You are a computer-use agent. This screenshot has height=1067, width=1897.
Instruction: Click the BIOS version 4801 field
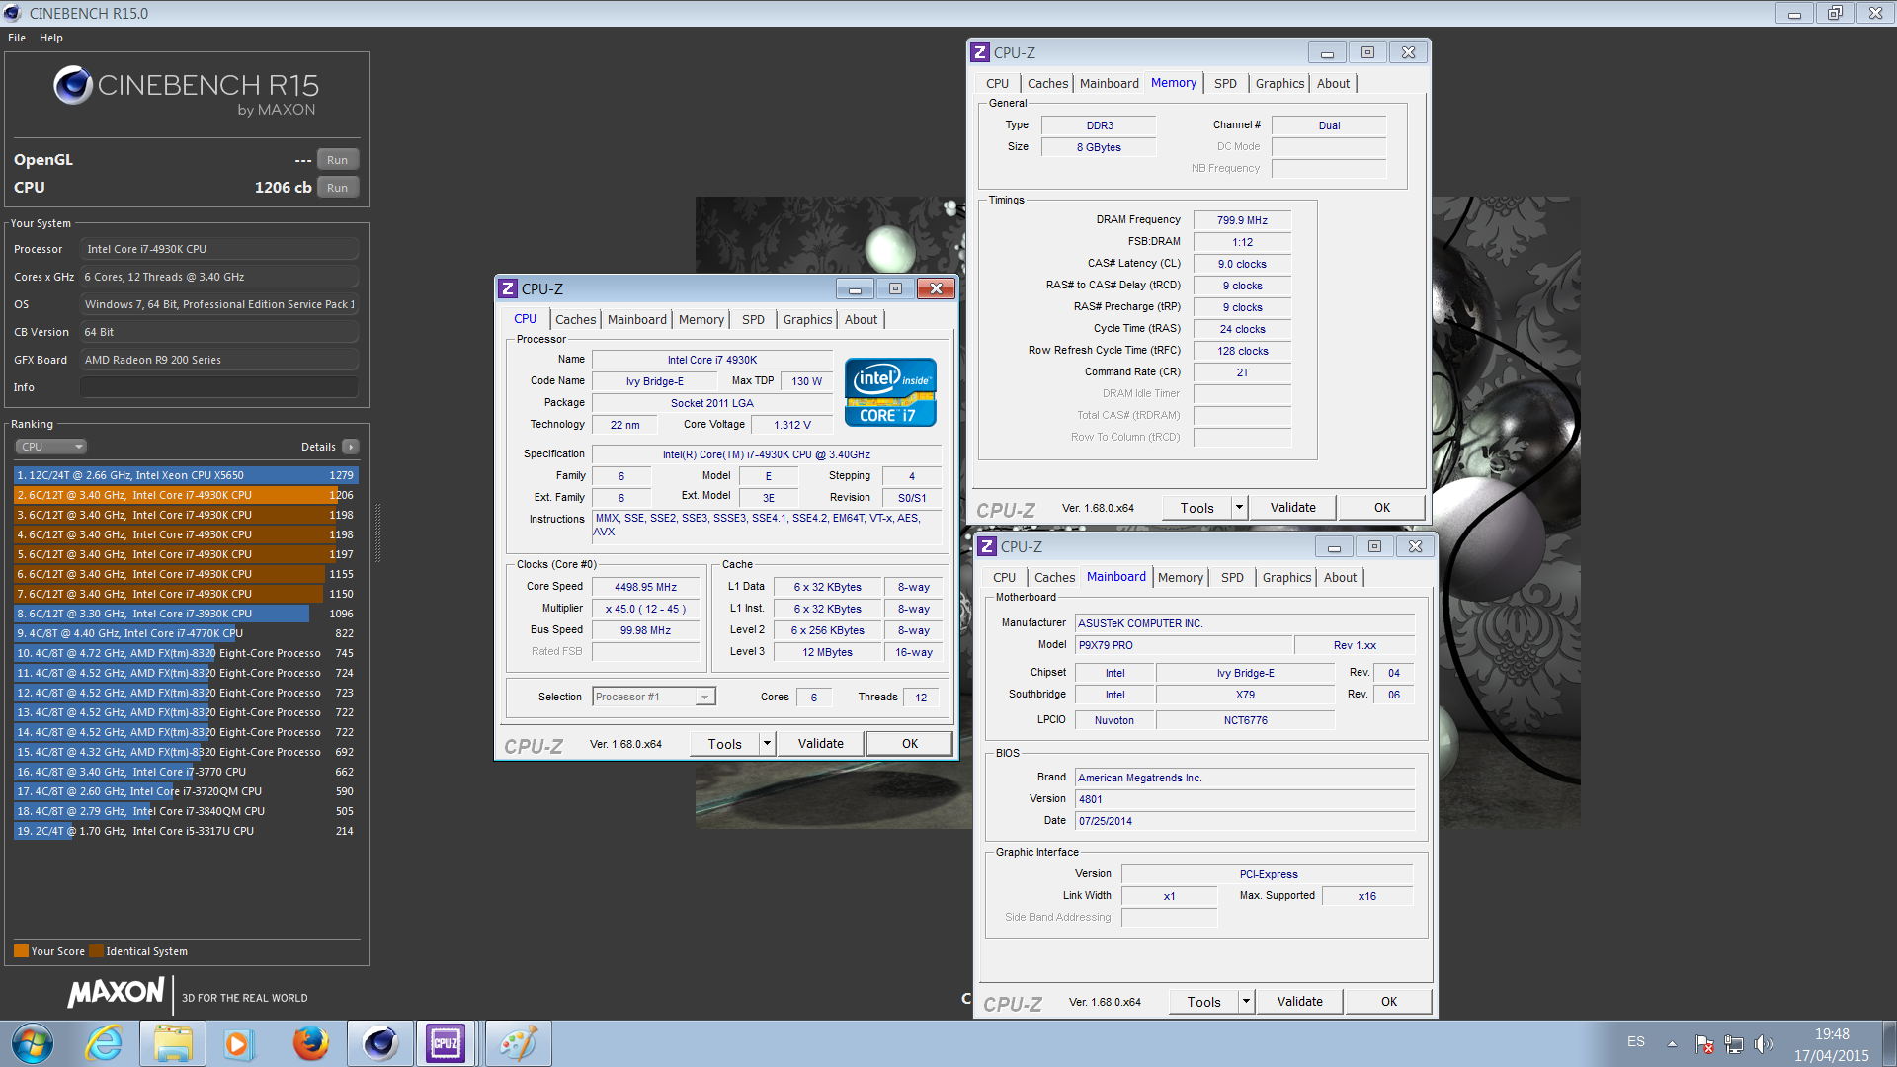pos(1245,799)
